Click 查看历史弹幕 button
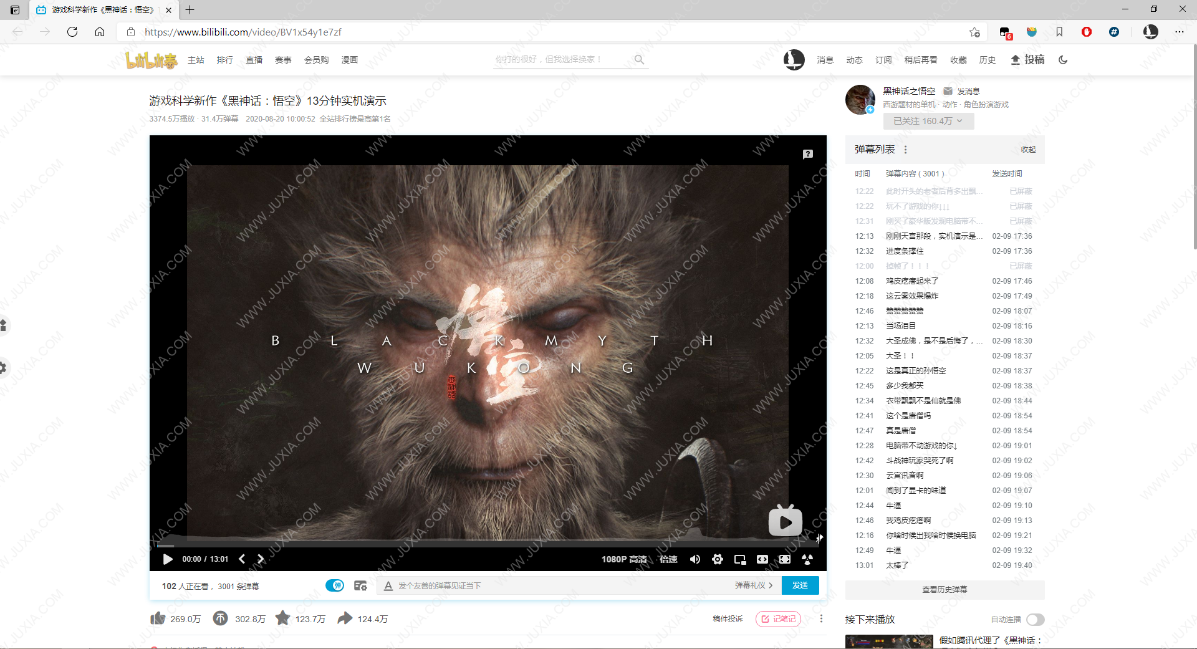This screenshot has height=649, width=1197. pos(945,590)
